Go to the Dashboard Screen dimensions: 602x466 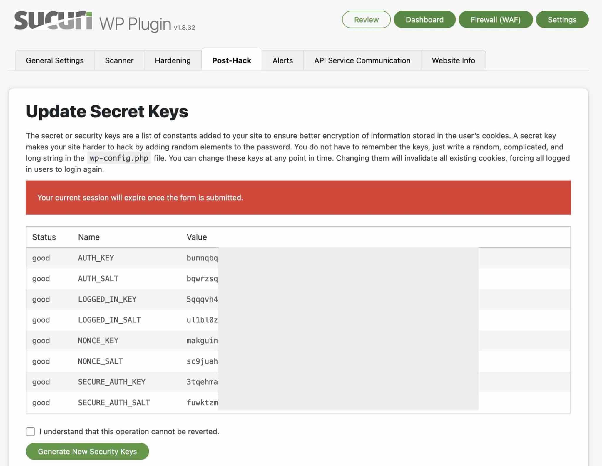[x=424, y=20]
